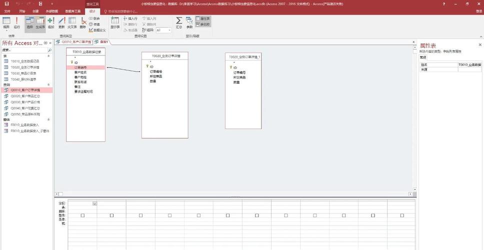Tick the Show checkbox in fifth grid column
Image resolution: width=484 pixels, height=250 pixels.
(x=199, y=215)
